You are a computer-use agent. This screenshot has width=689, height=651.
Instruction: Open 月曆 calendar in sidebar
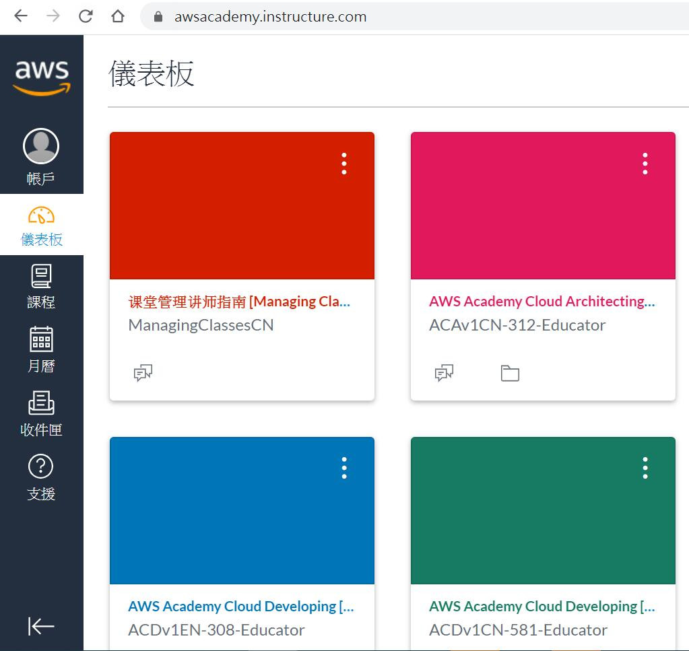tap(41, 349)
